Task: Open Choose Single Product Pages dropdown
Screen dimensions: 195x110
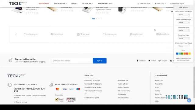Action: (184, 46)
